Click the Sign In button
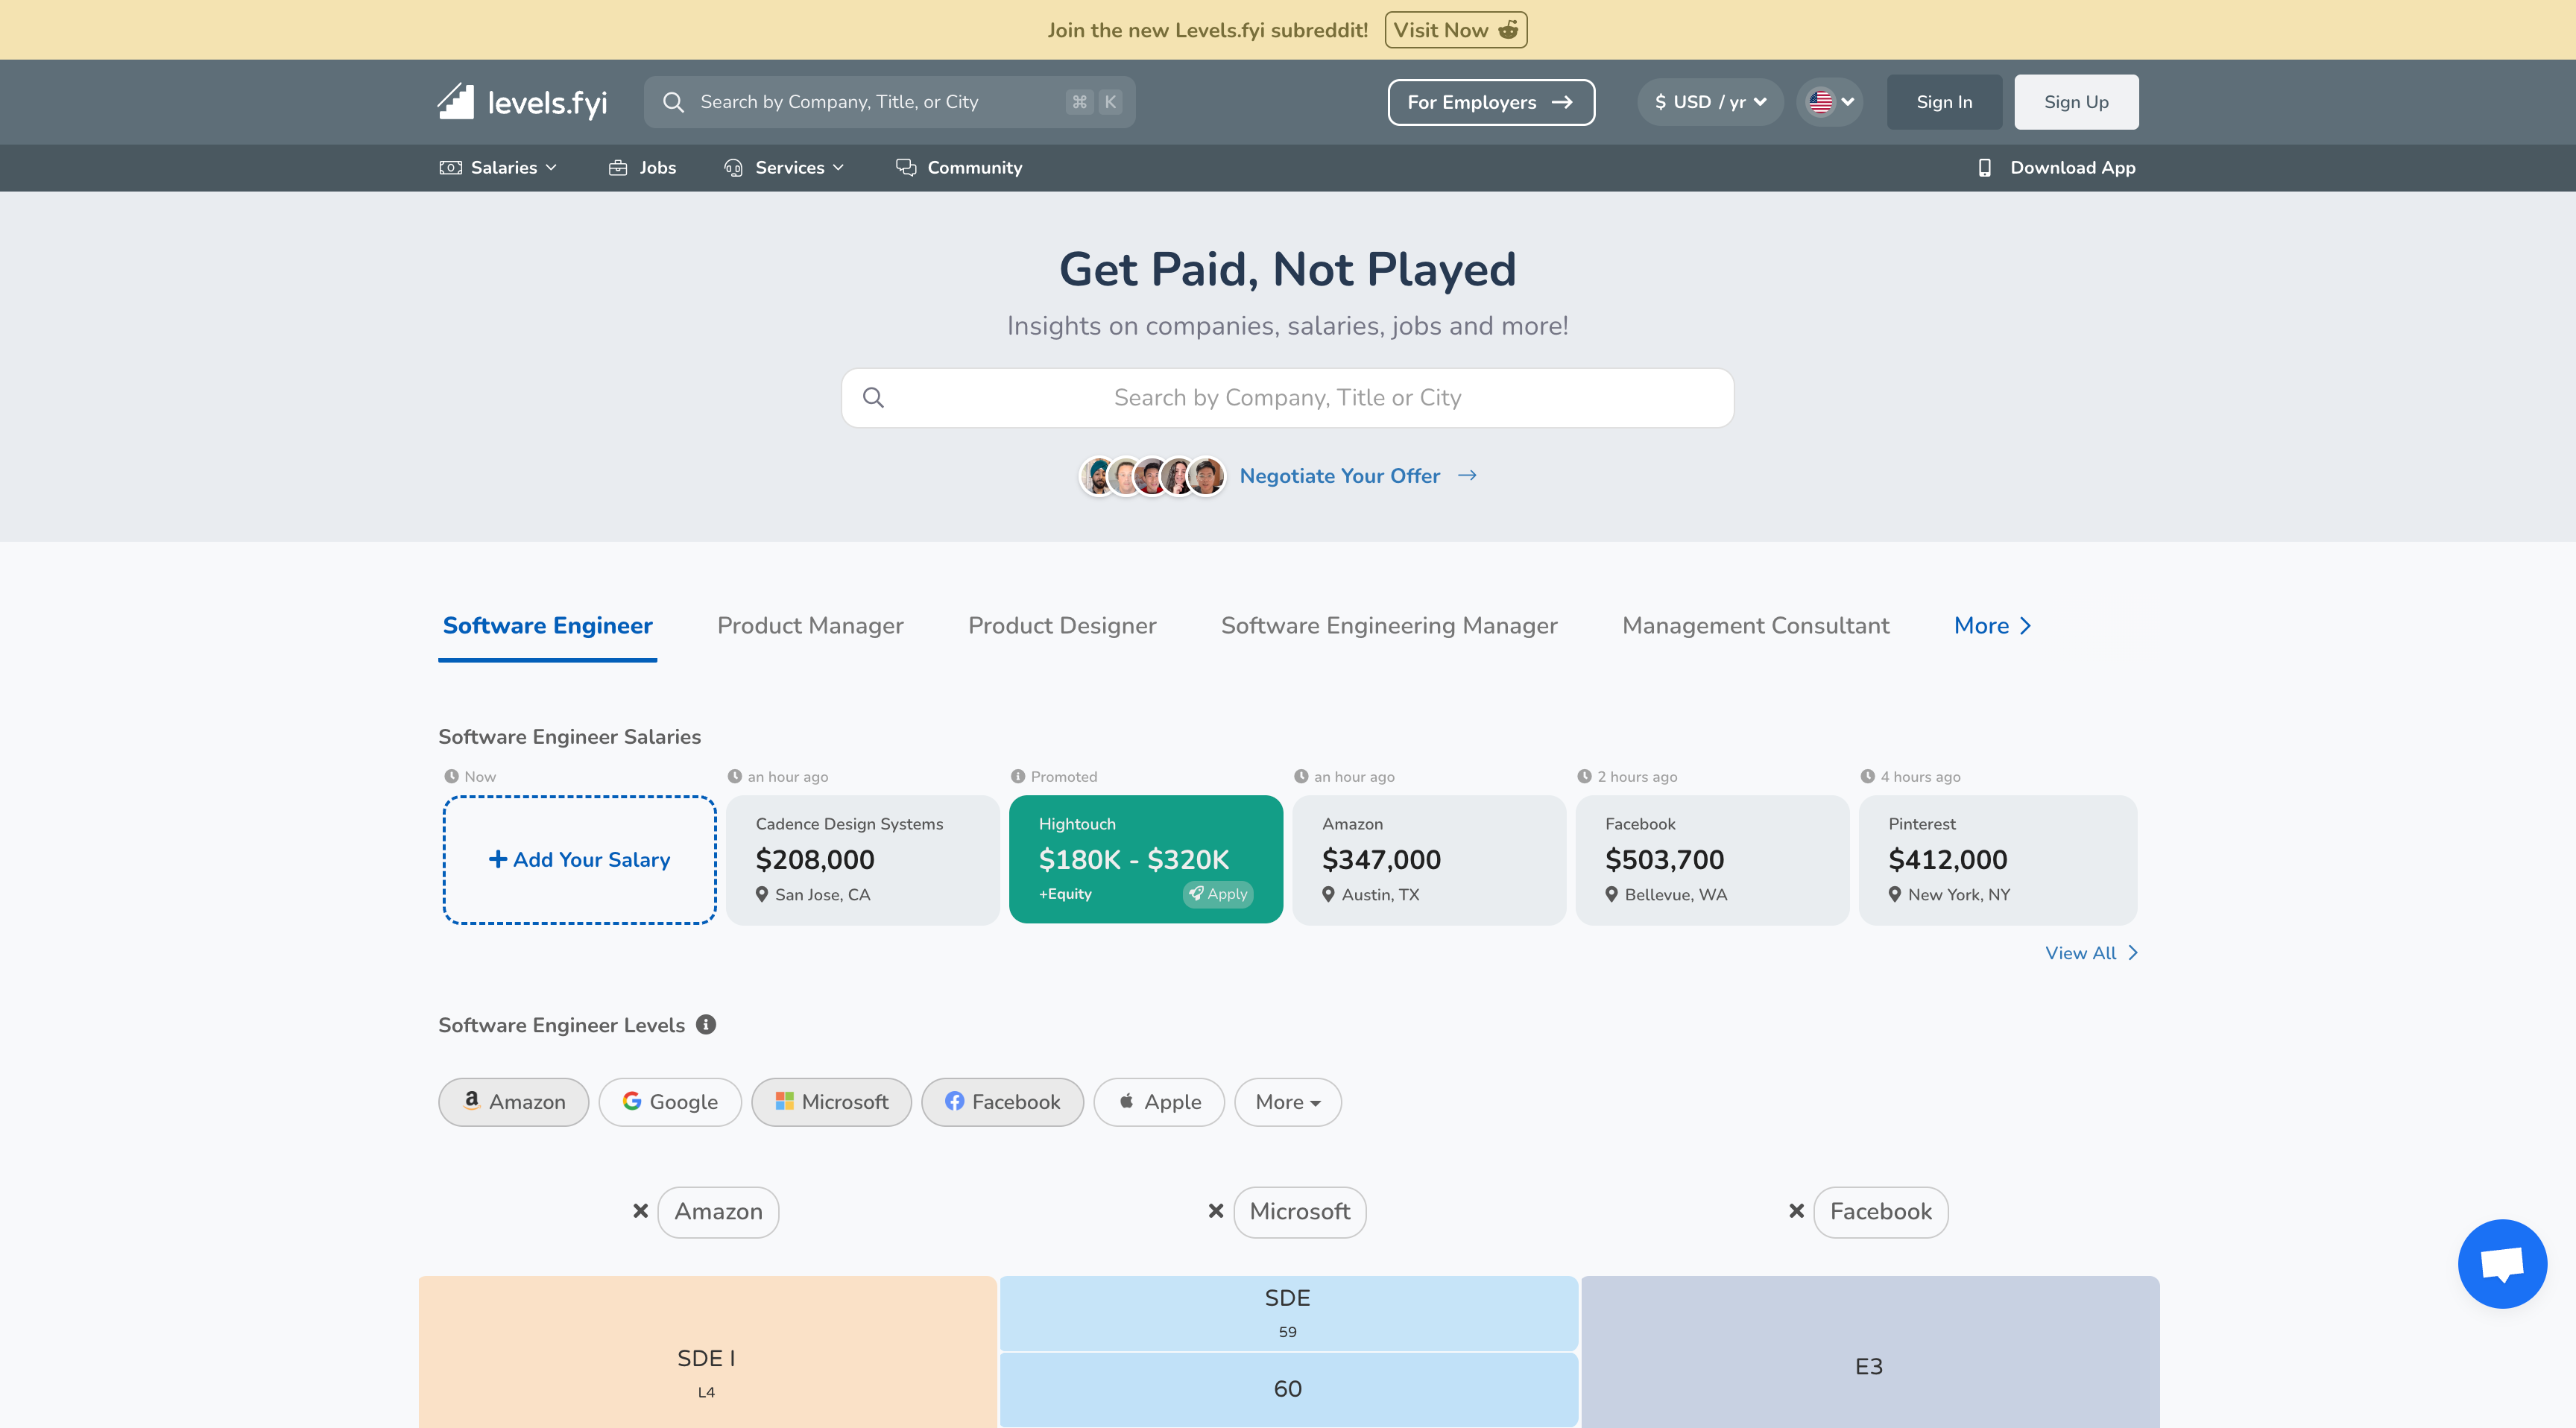This screenshot has height=1428, width=2576. pyautogui.click(x=1944, y=102)
